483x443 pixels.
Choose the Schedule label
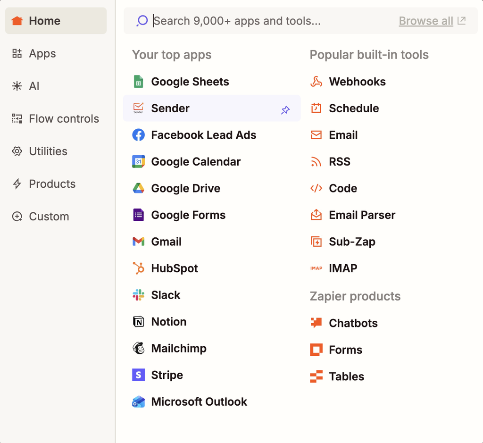coord(354,108)
